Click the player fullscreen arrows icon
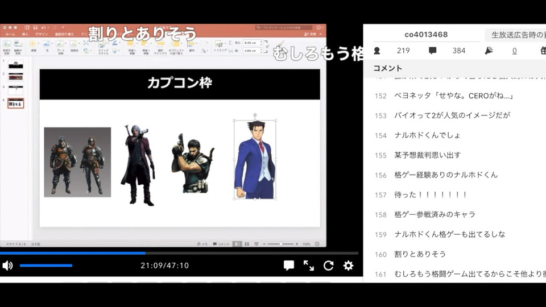The image size is (546, 307). 308,265
